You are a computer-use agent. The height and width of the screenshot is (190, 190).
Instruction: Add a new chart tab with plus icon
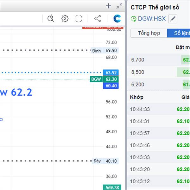click(108, 6)
